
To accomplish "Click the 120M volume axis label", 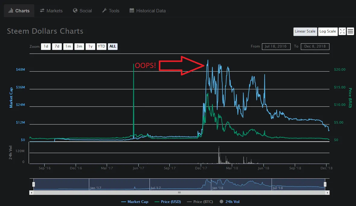I will (20, 151).
